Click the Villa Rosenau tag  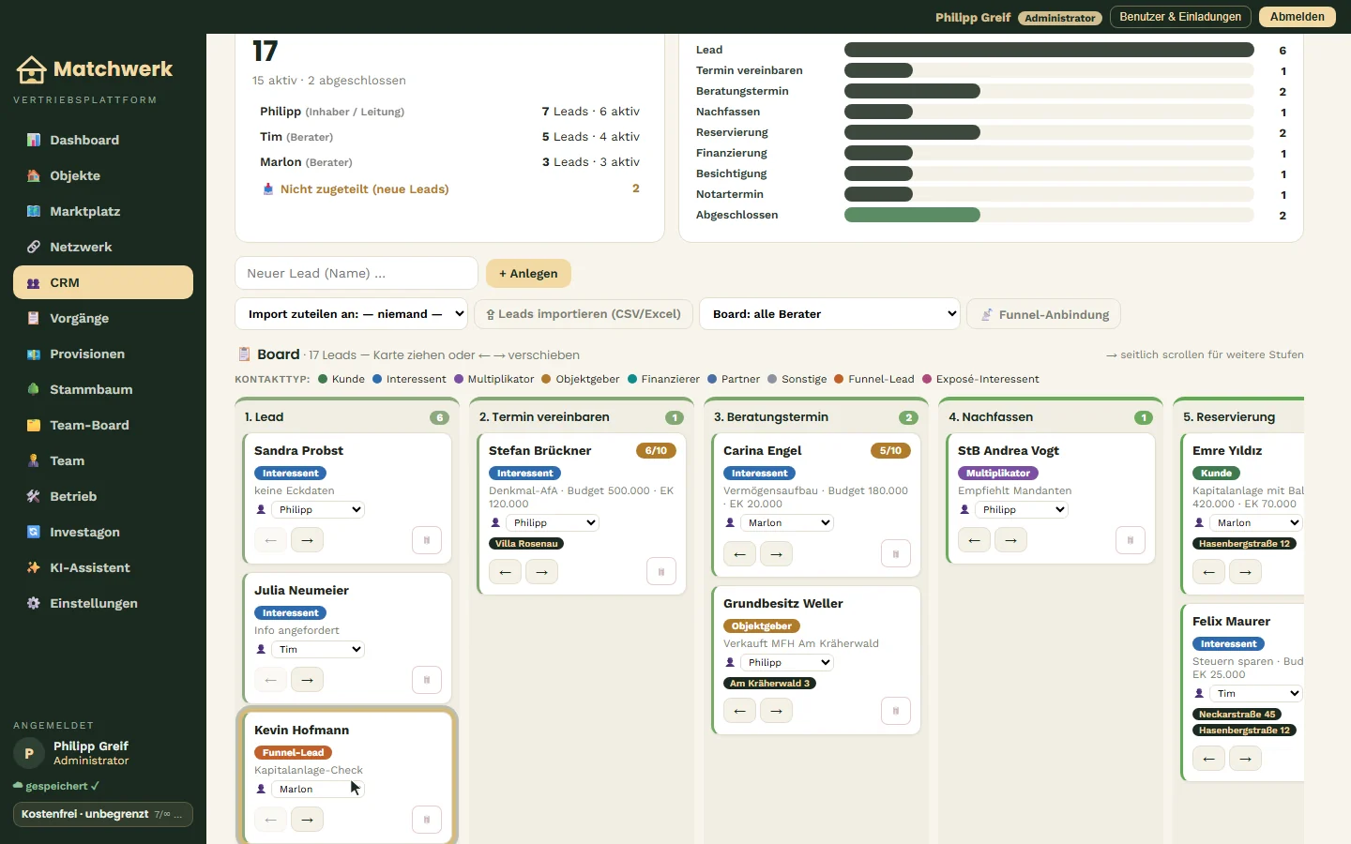(526, 544)
